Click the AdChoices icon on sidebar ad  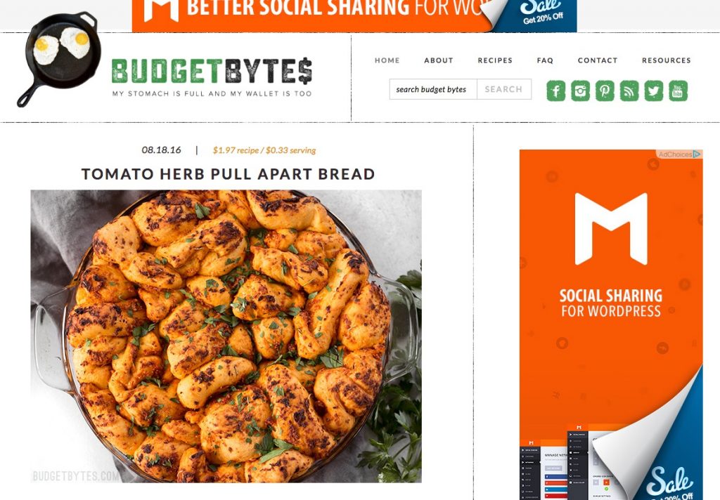point(697,154)
